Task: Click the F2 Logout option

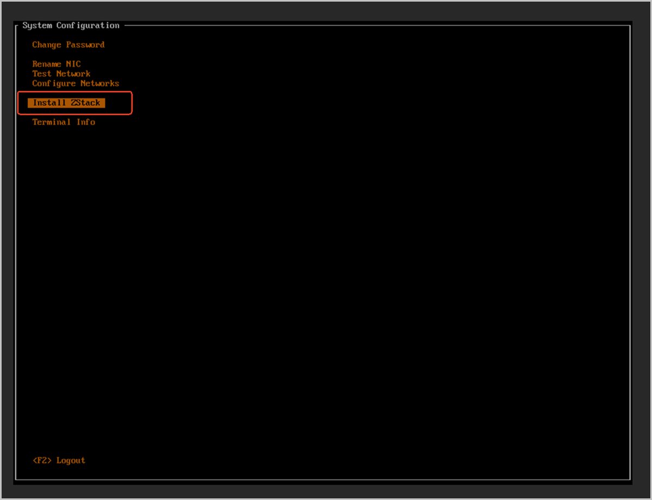Action: [x=59, y=460]
